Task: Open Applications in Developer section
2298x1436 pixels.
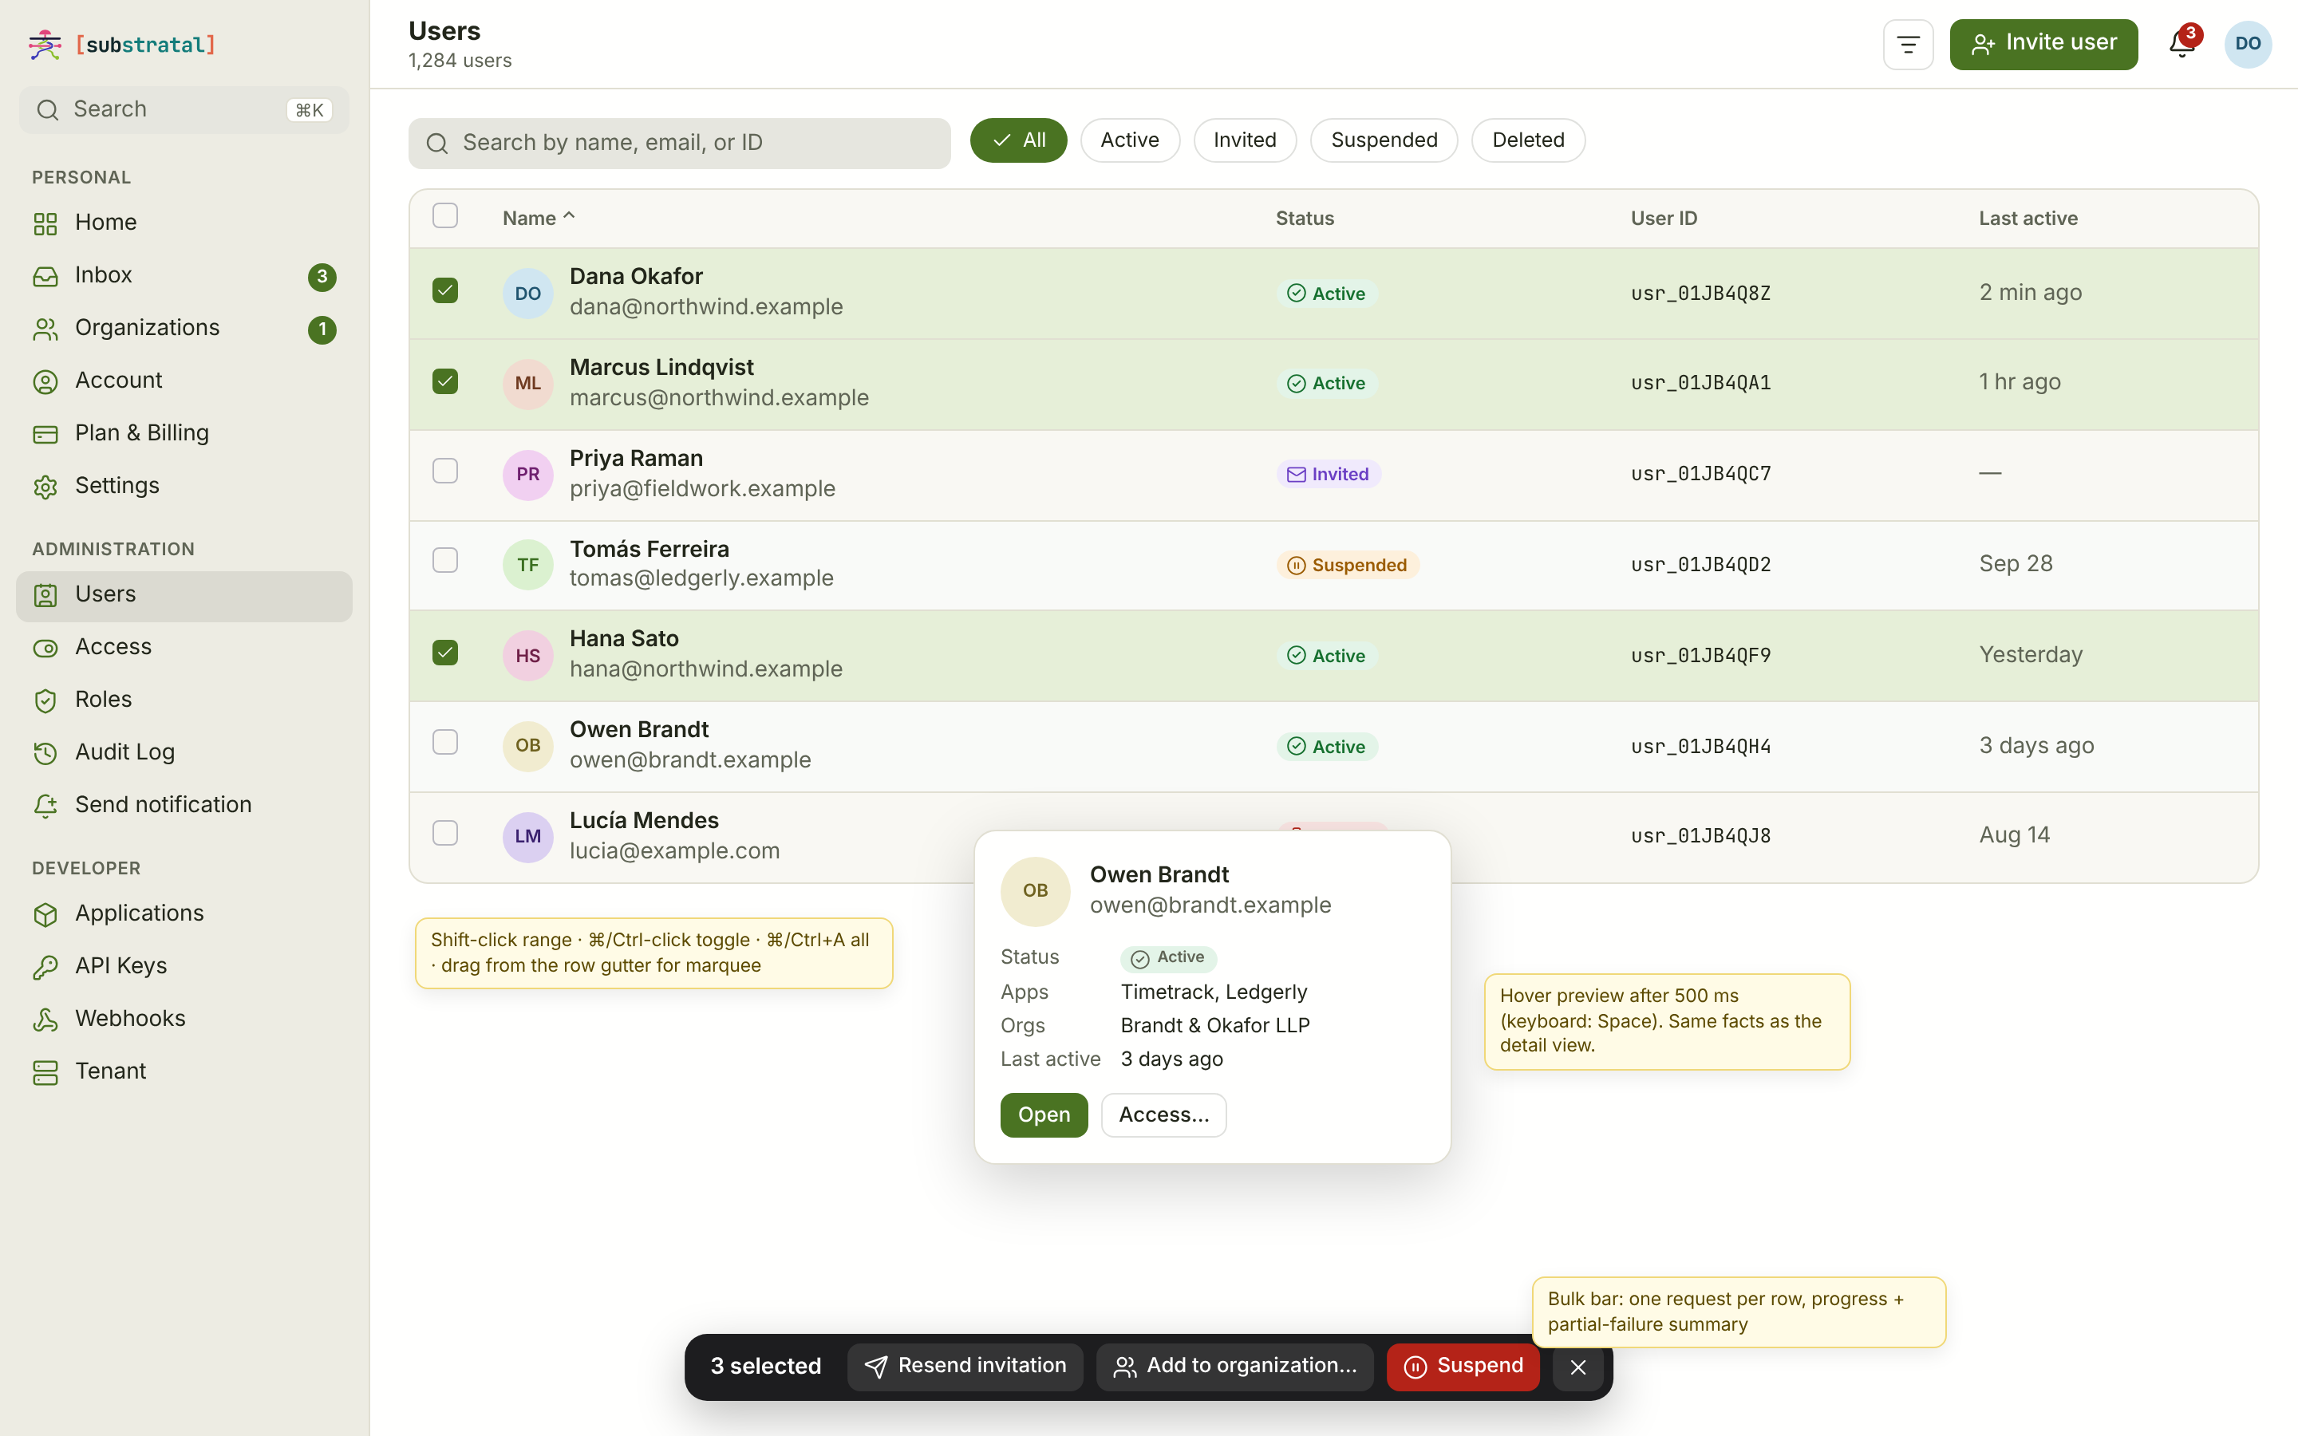Action: 184,913
